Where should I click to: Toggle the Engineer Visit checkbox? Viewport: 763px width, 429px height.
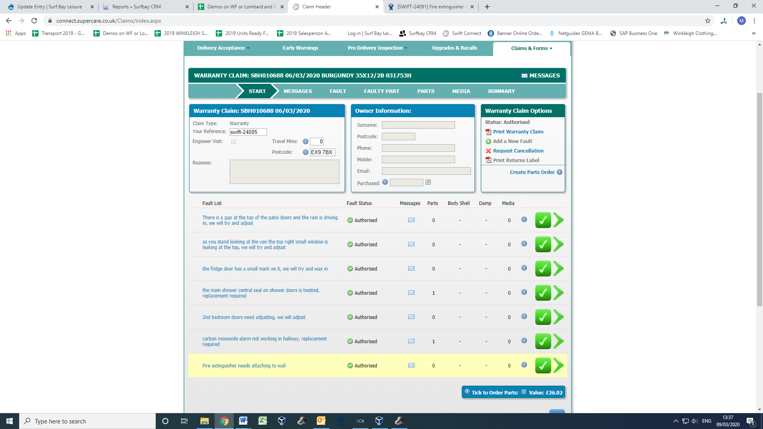[x=234, y=141]
